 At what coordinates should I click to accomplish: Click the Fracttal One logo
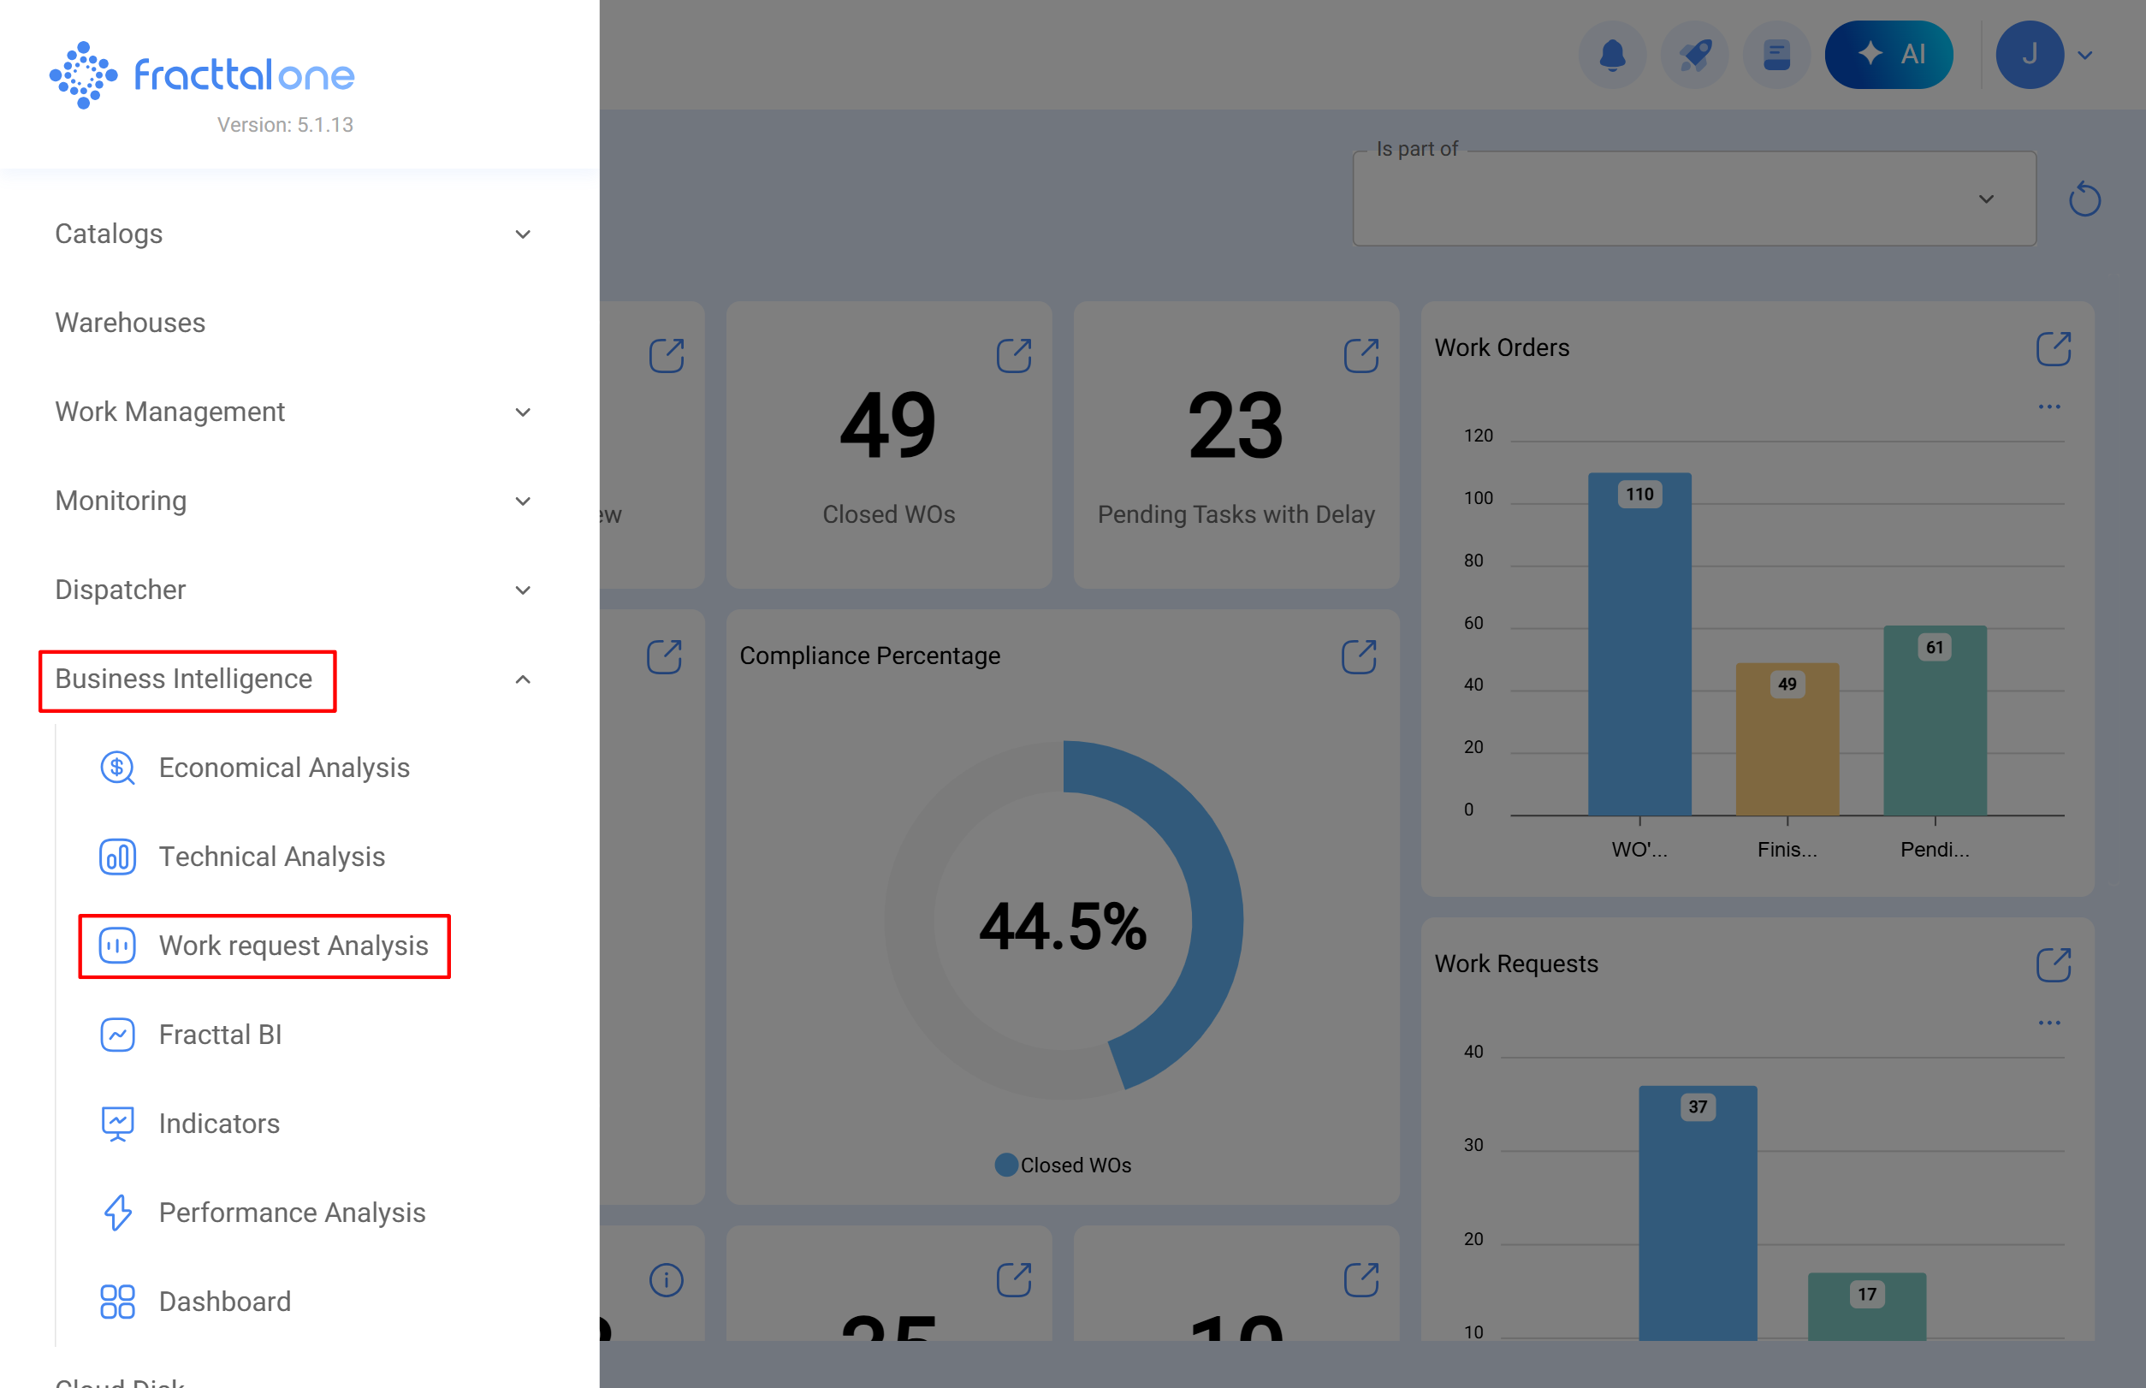tap(200, 74)
